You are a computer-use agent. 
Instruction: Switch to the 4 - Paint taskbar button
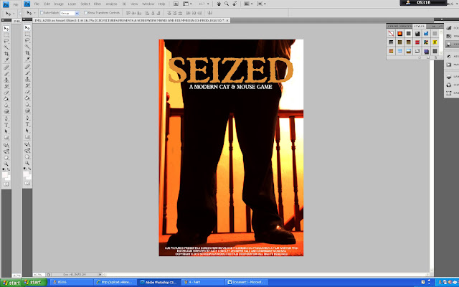coord(202,282)
